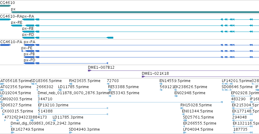Click the 187735 feature label
This screenshot has height=134, width=259.
[x=240, y=129]
